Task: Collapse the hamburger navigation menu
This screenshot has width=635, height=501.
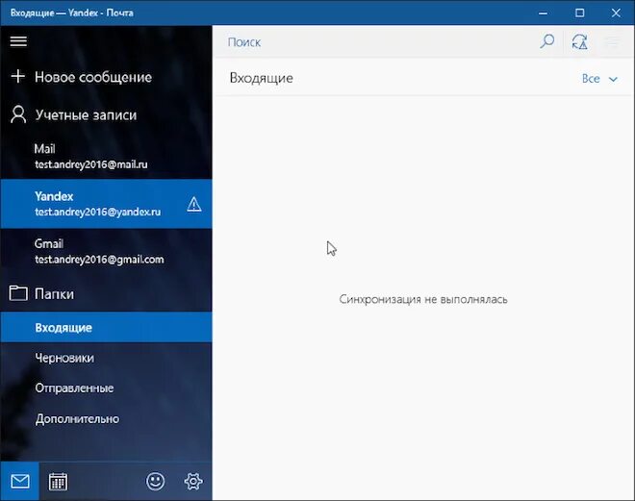Action: 18,41
